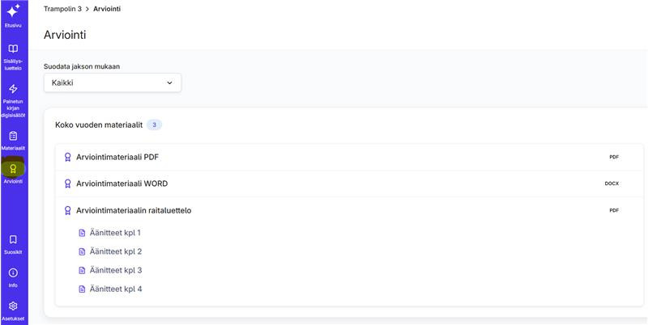This screenshot has width=648, height=325.
Task: Open the Kaikki period filter dropdown
Action: 113,82
